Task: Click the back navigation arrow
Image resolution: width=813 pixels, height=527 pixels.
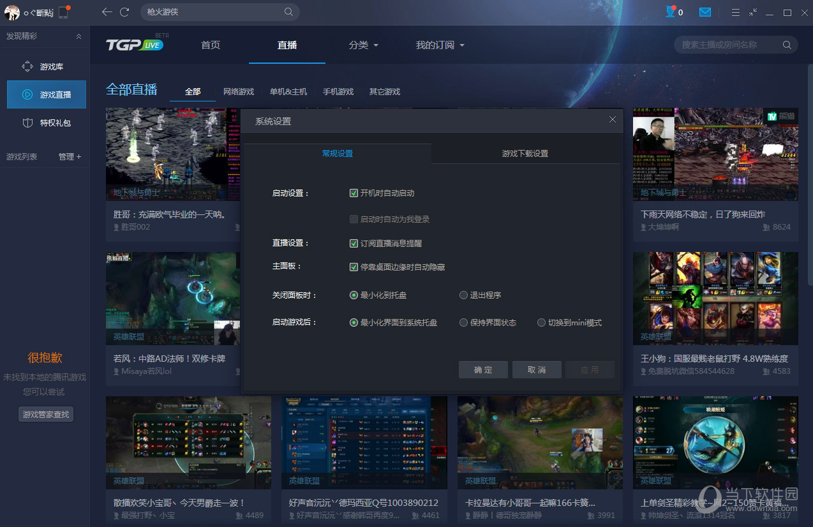Action: coord(107,12)
